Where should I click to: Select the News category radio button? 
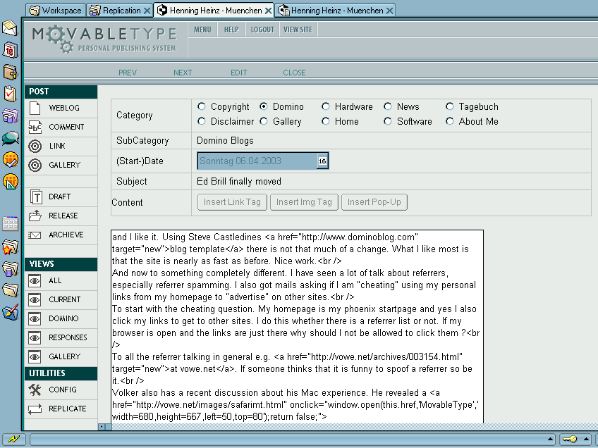tap(387, 106)
